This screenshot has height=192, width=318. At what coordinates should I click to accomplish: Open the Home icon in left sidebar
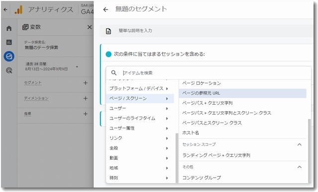click(9, 28)
